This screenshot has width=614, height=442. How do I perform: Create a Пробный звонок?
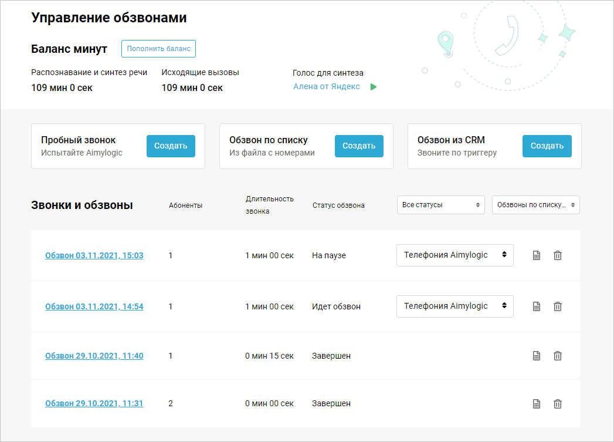point(171,146)
